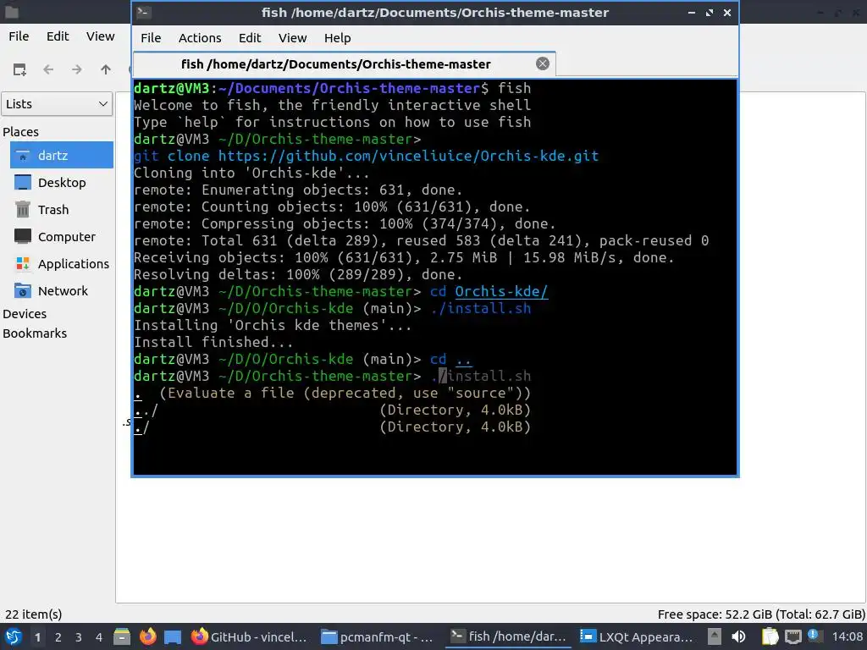Viewport: 867px width, 650px height.
Task: Click '22 item(s)' in status bar
Action: coord(34,614)
